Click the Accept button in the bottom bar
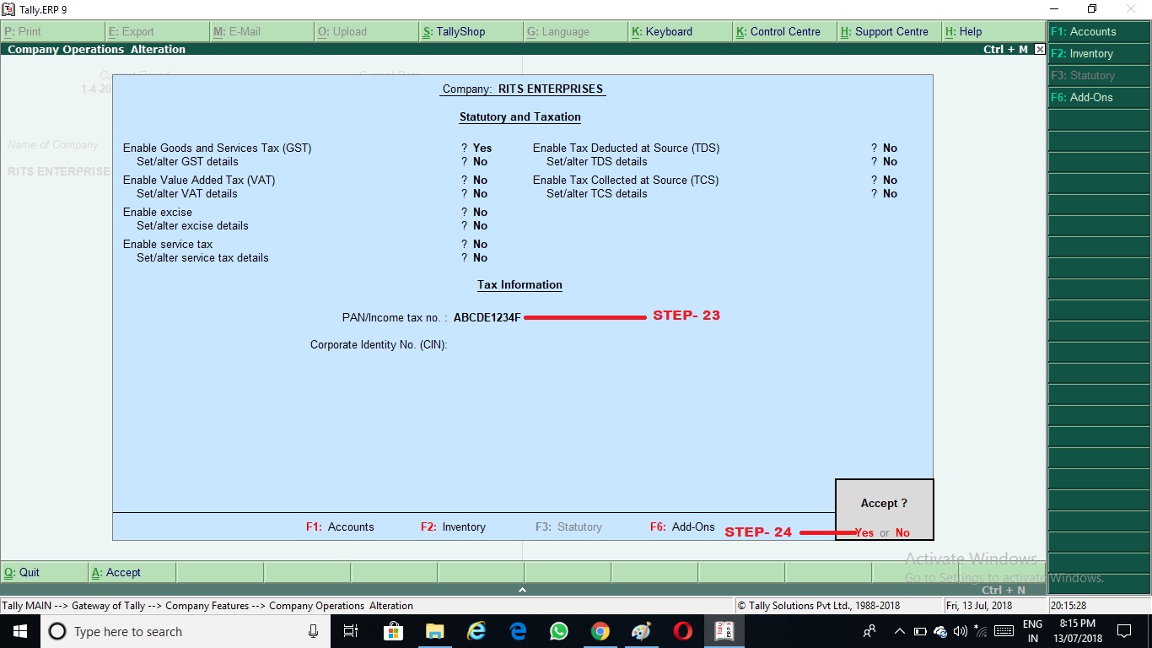Screen dimensions: 1152x648 (x=132, y=573)
